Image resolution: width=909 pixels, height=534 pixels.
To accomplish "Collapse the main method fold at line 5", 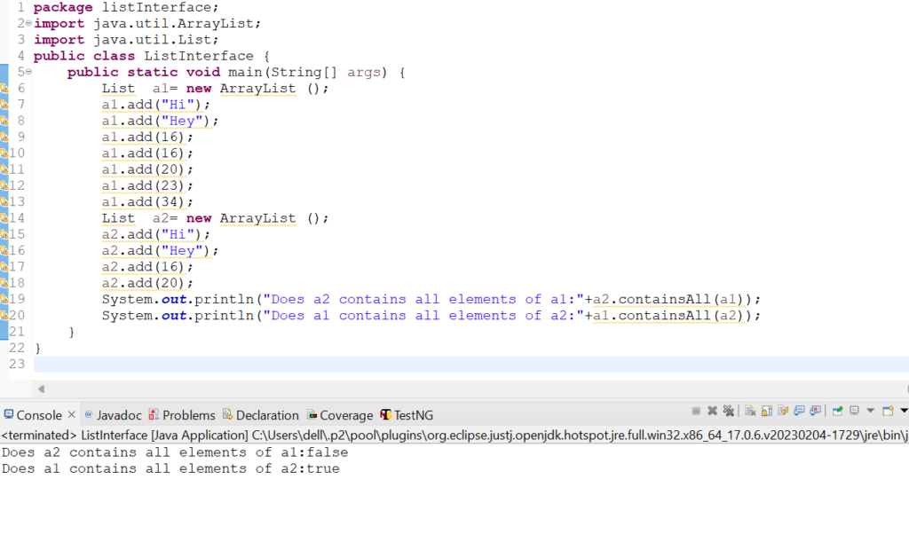I will pyautogui.click(x=28, y=72).
